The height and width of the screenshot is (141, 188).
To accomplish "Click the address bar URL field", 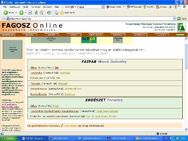I will (90, 19).
